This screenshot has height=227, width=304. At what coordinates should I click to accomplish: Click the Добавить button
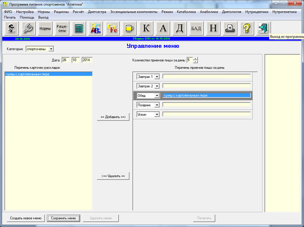tap(113, 117)
